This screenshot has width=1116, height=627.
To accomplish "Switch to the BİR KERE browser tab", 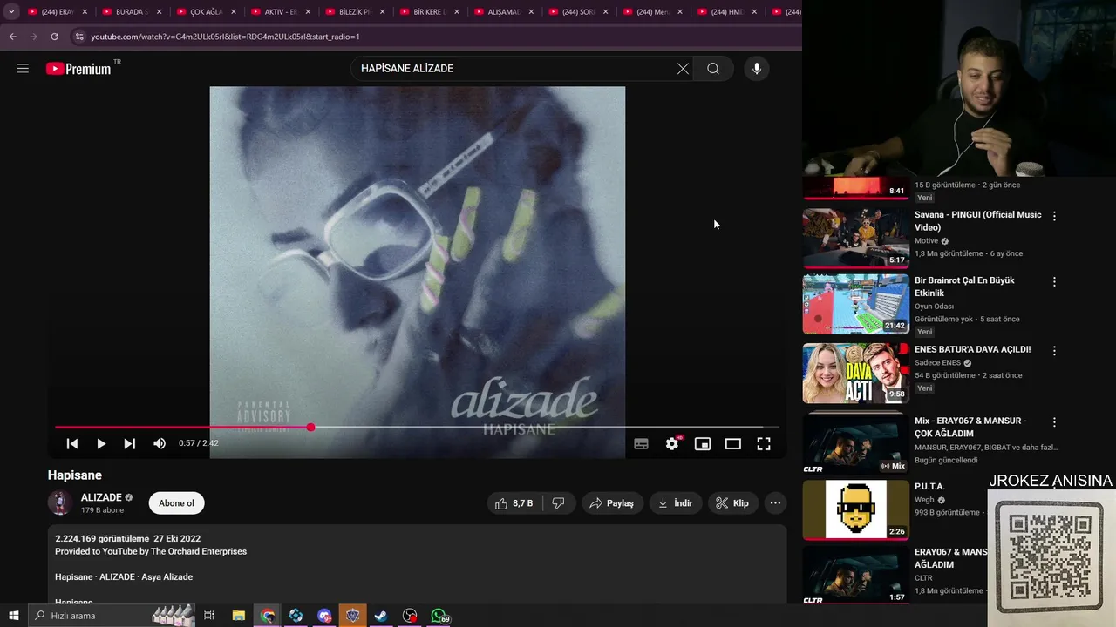I will coord(429,12).
